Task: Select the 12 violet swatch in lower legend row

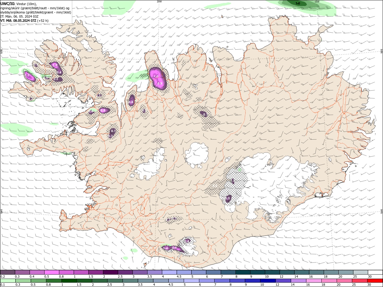Action: [x=283, y=281]
